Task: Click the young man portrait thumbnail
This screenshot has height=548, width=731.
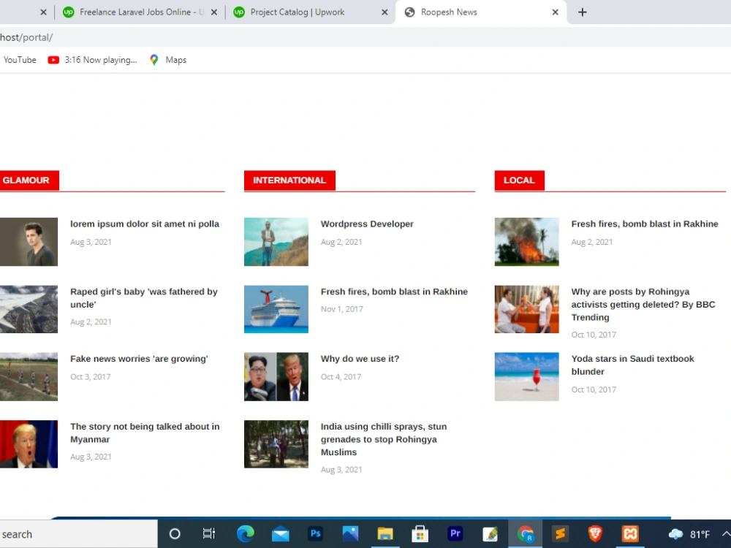Action: pyautogui.click(x=29, y=242)
